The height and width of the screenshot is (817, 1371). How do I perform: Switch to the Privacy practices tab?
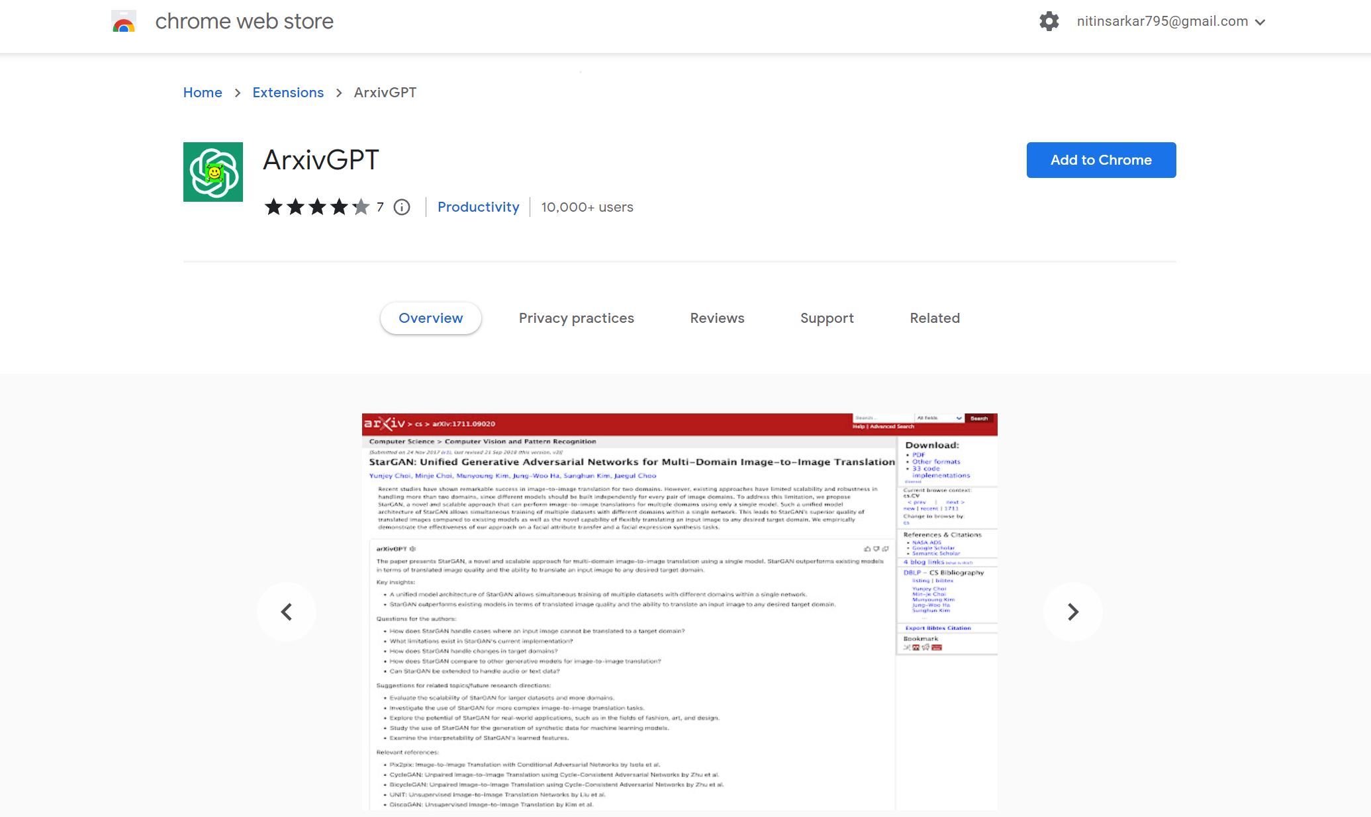pyautogui.click(x=576, y=318)
